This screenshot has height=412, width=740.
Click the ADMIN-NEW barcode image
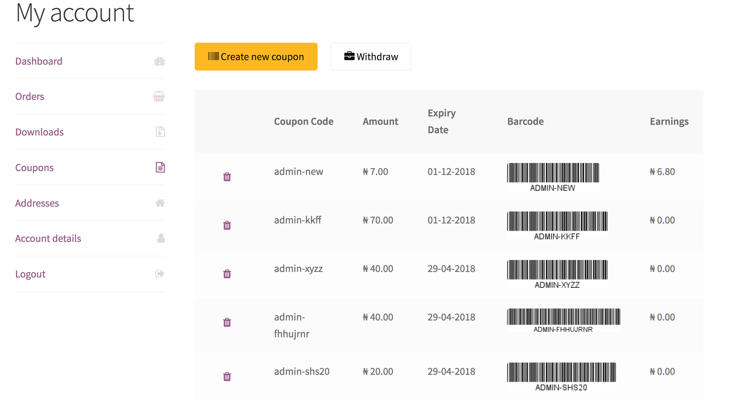click(553, 177)
